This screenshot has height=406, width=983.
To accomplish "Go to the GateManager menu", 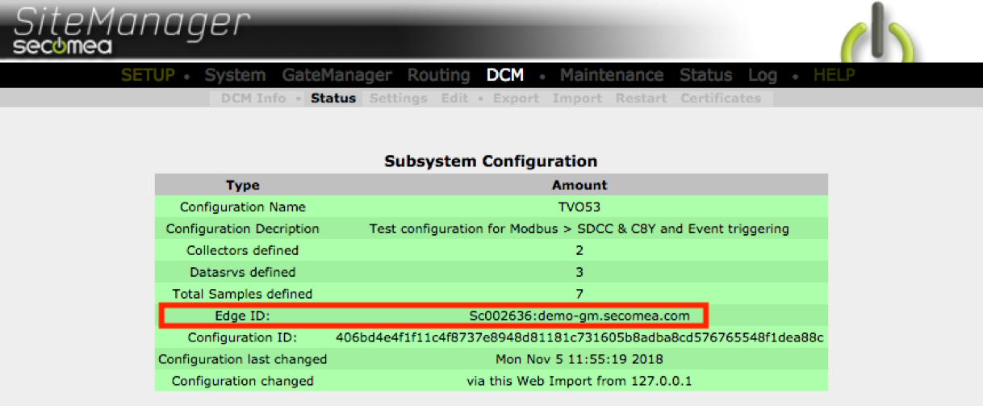I will 337,75.
